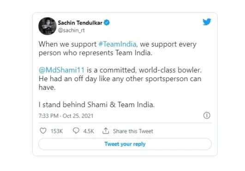Click the 'I stand behind Shami' line
245x171 pixels.
click(x=96, y=105)
